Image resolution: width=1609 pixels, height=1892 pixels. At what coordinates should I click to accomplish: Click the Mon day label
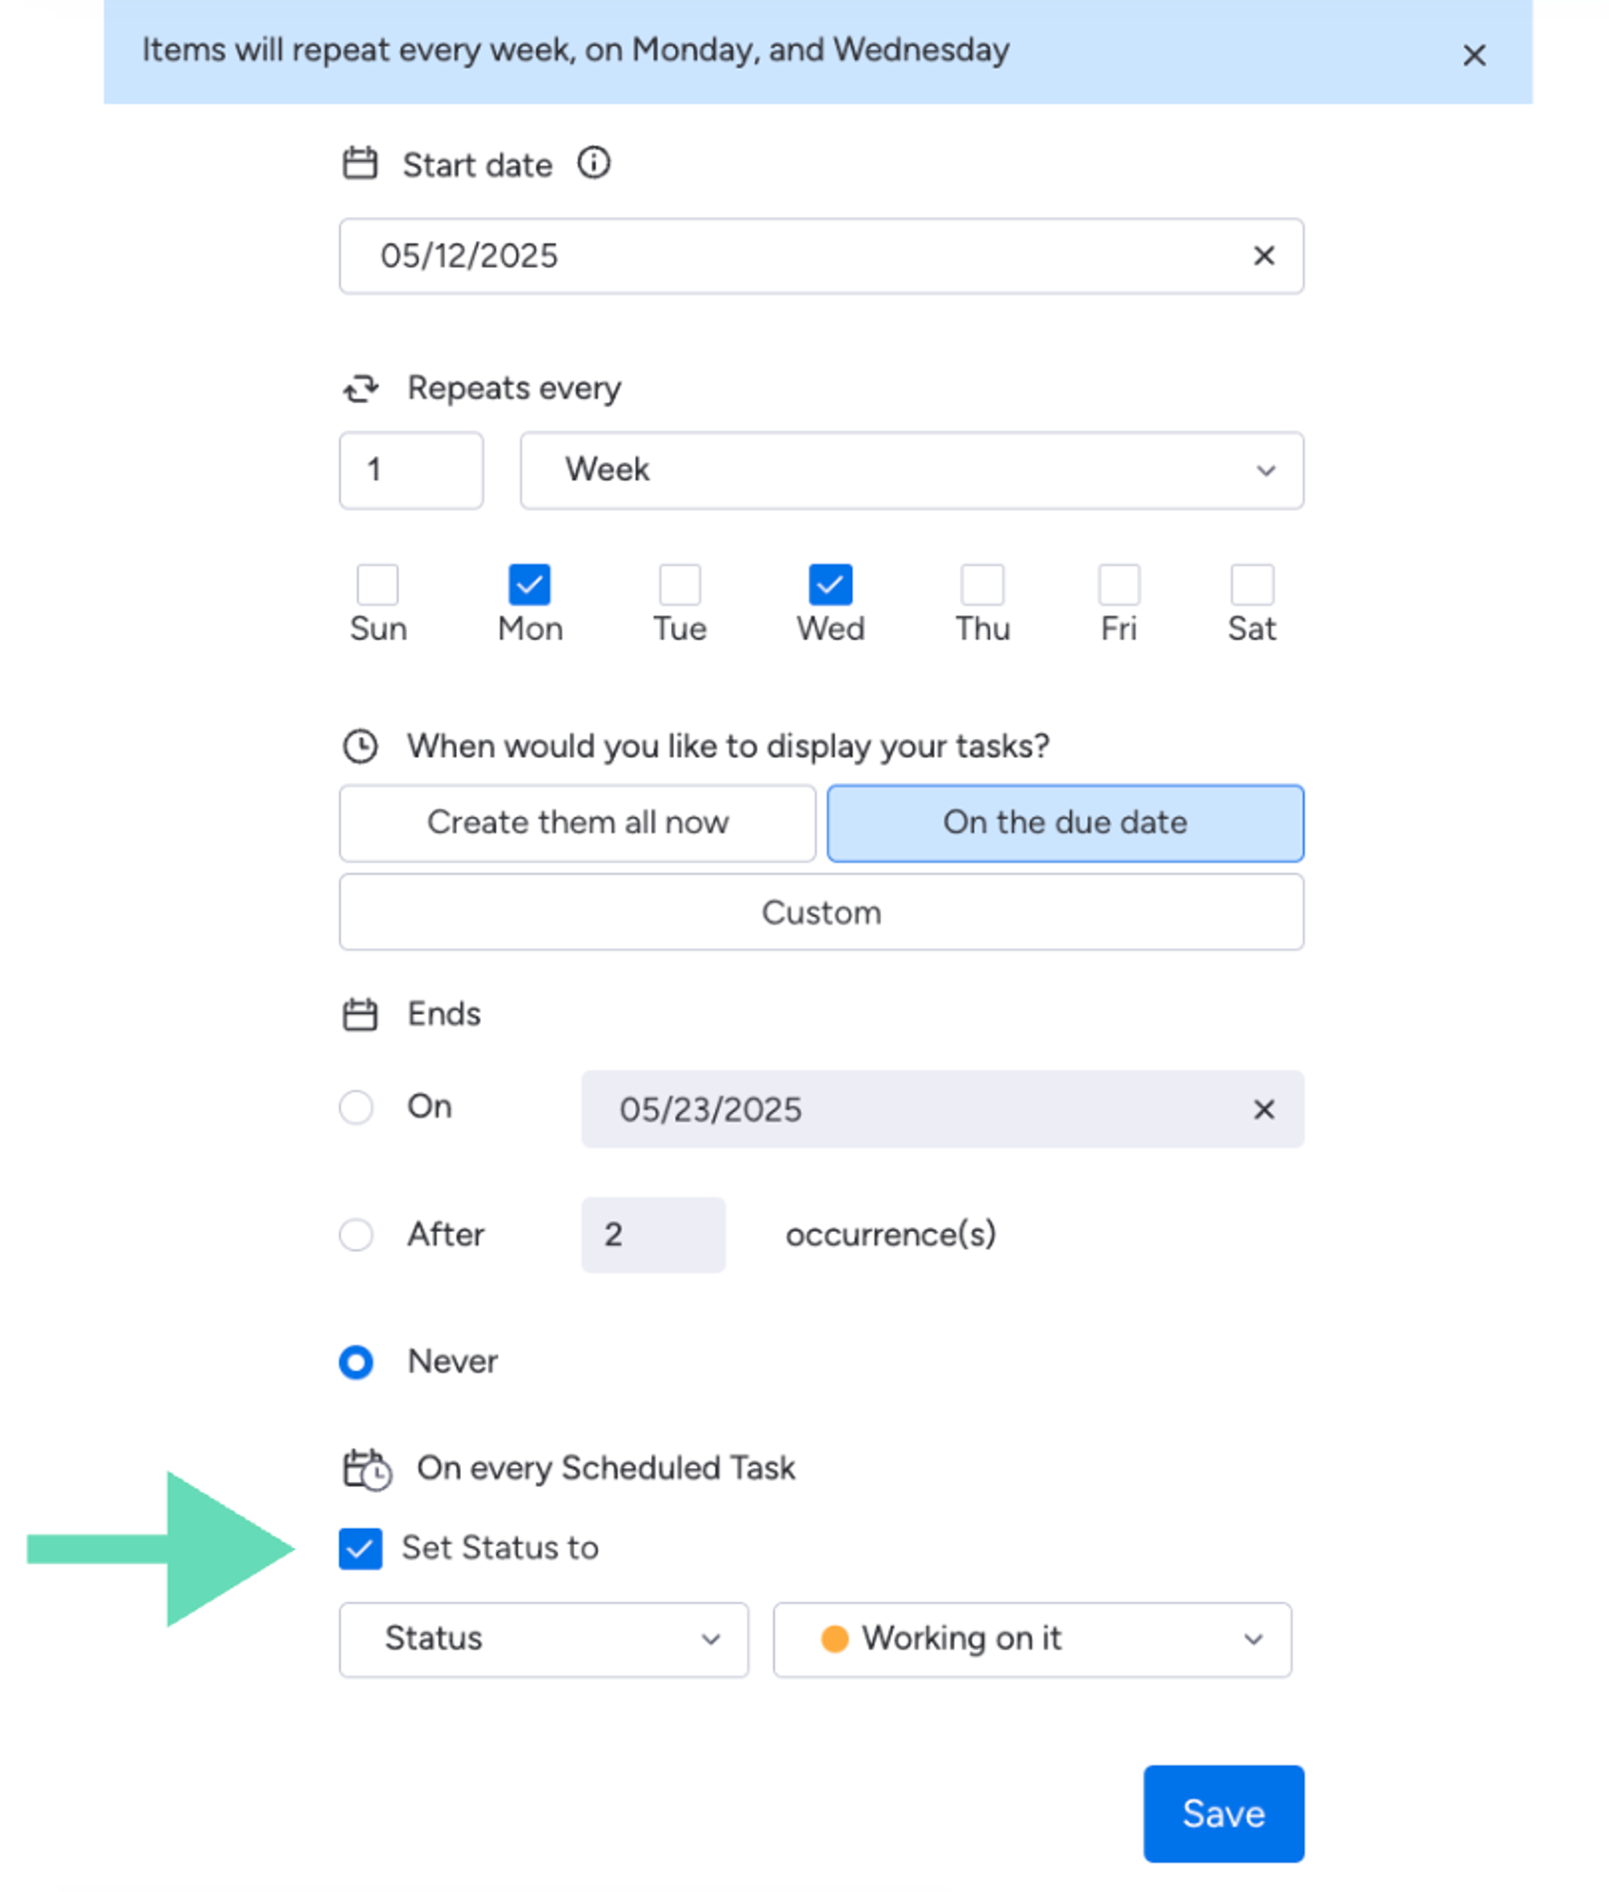pos(530,629)
